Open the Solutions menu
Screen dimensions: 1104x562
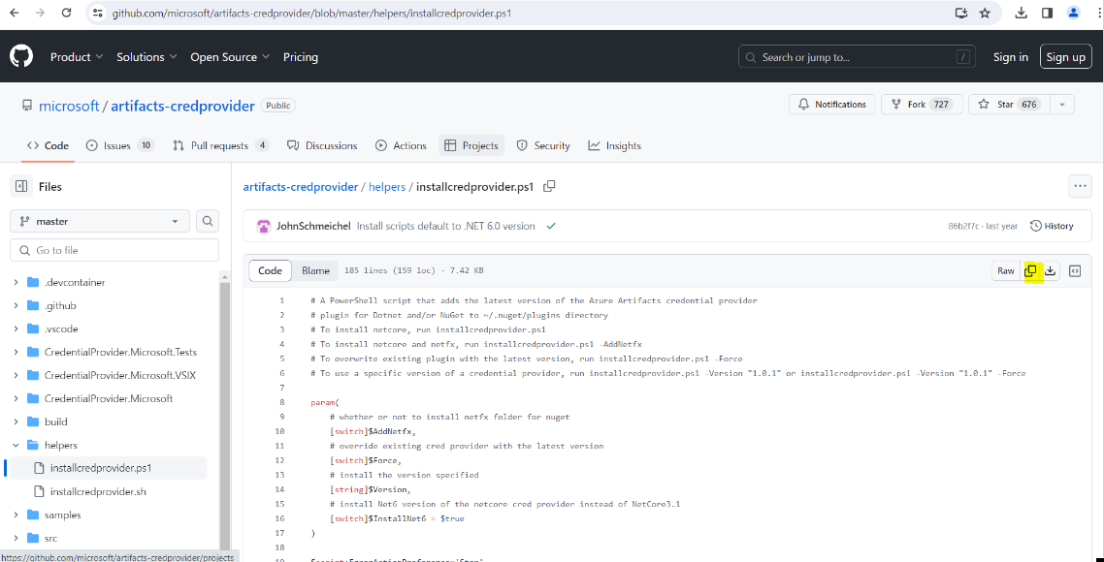point(146,57)
